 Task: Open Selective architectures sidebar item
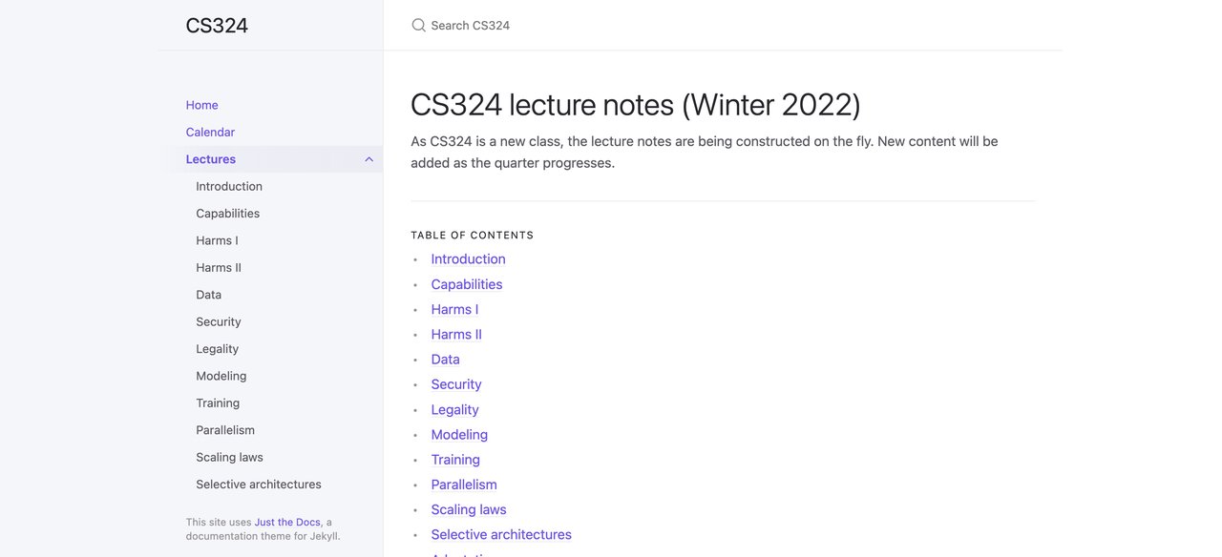(x=259, y=485)
